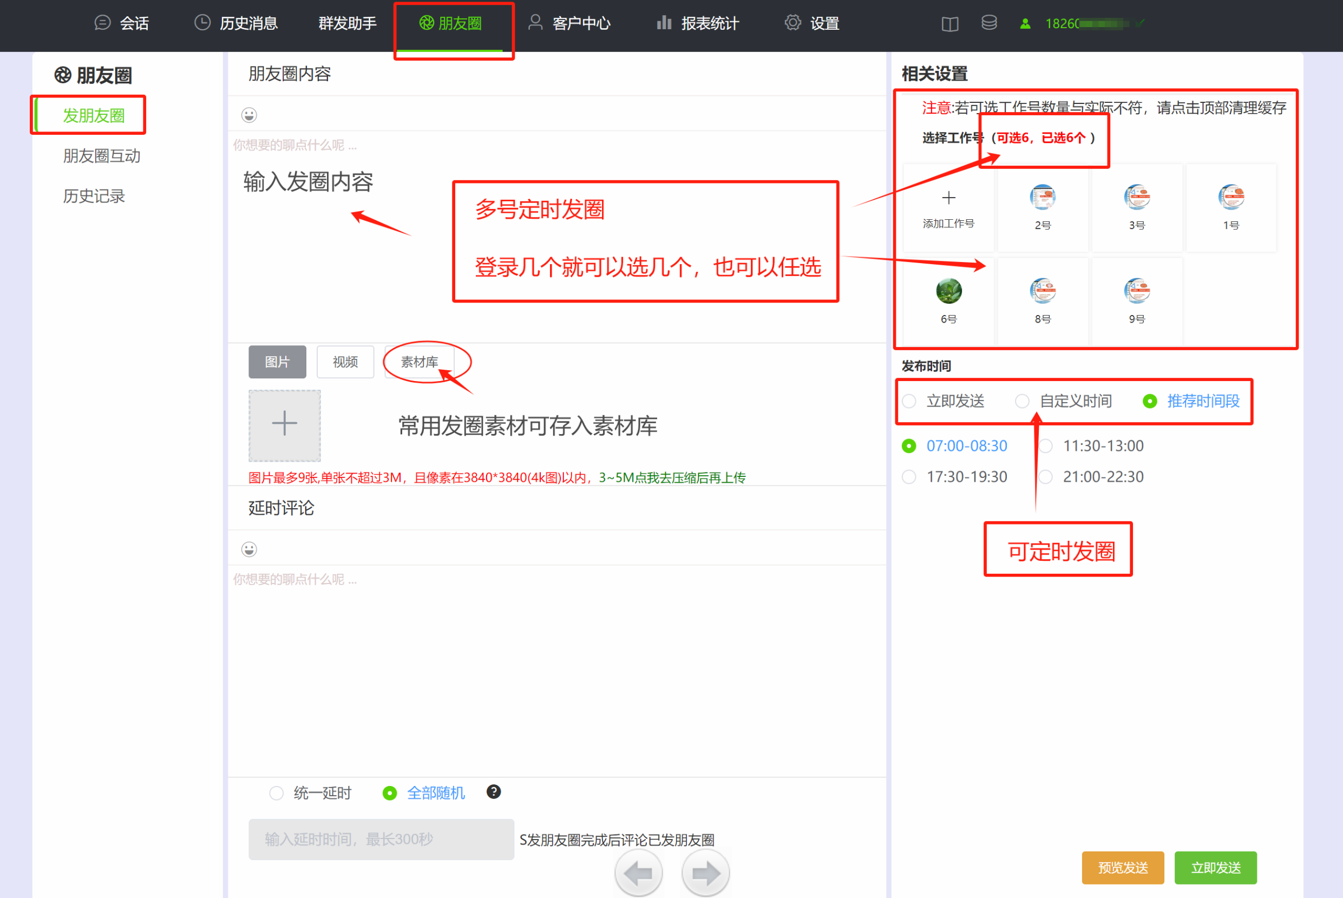Click the emoji icon above content box
Image resolution: width=1343 pixels, height=898 pixels.
point(248,115)
